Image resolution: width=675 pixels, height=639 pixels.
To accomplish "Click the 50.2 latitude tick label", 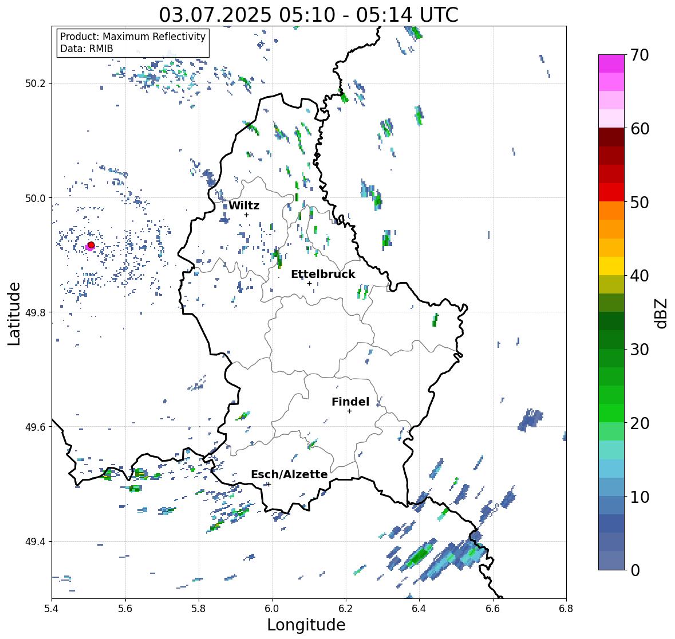I will pos(36,84).
